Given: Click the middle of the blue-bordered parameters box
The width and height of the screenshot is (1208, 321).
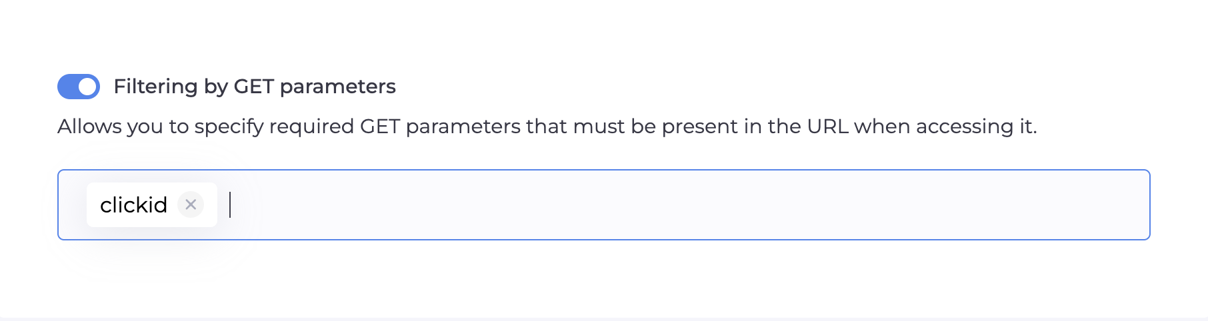Looking at the screenshot, I should pos(604,205).
